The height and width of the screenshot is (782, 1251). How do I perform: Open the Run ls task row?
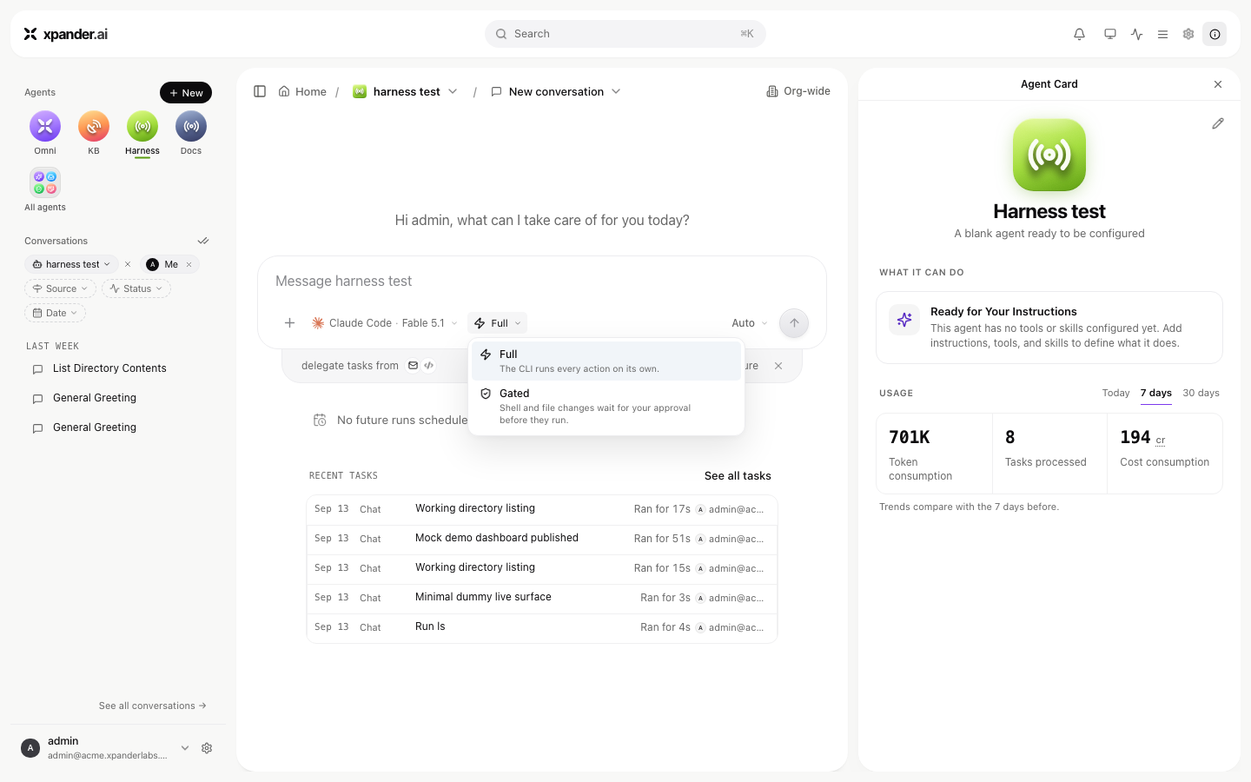[542, 627]
